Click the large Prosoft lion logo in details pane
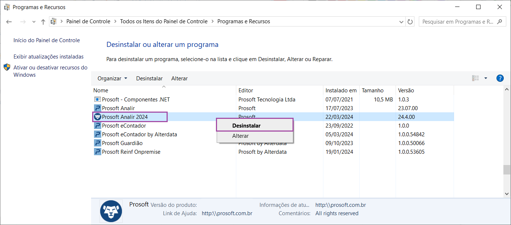 tap(111, 211)
